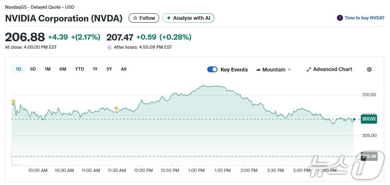Select the 5D time range tab
This screenshot has height=185, width=390.
(x=33, y=69)
